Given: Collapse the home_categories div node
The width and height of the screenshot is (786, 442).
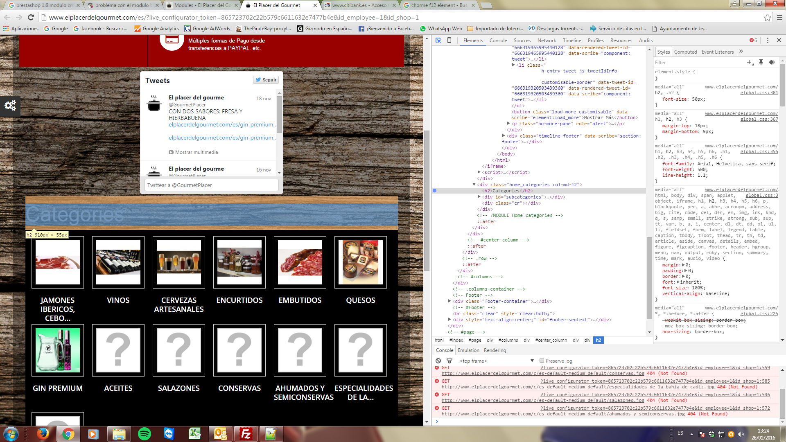Looking at the screenshot, I should (x=474, y=185).
